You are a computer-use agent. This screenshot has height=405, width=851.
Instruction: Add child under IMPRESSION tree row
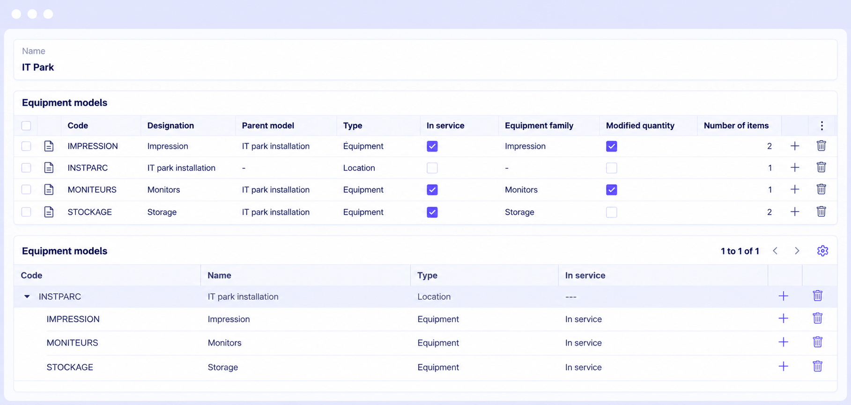point(783,318)
